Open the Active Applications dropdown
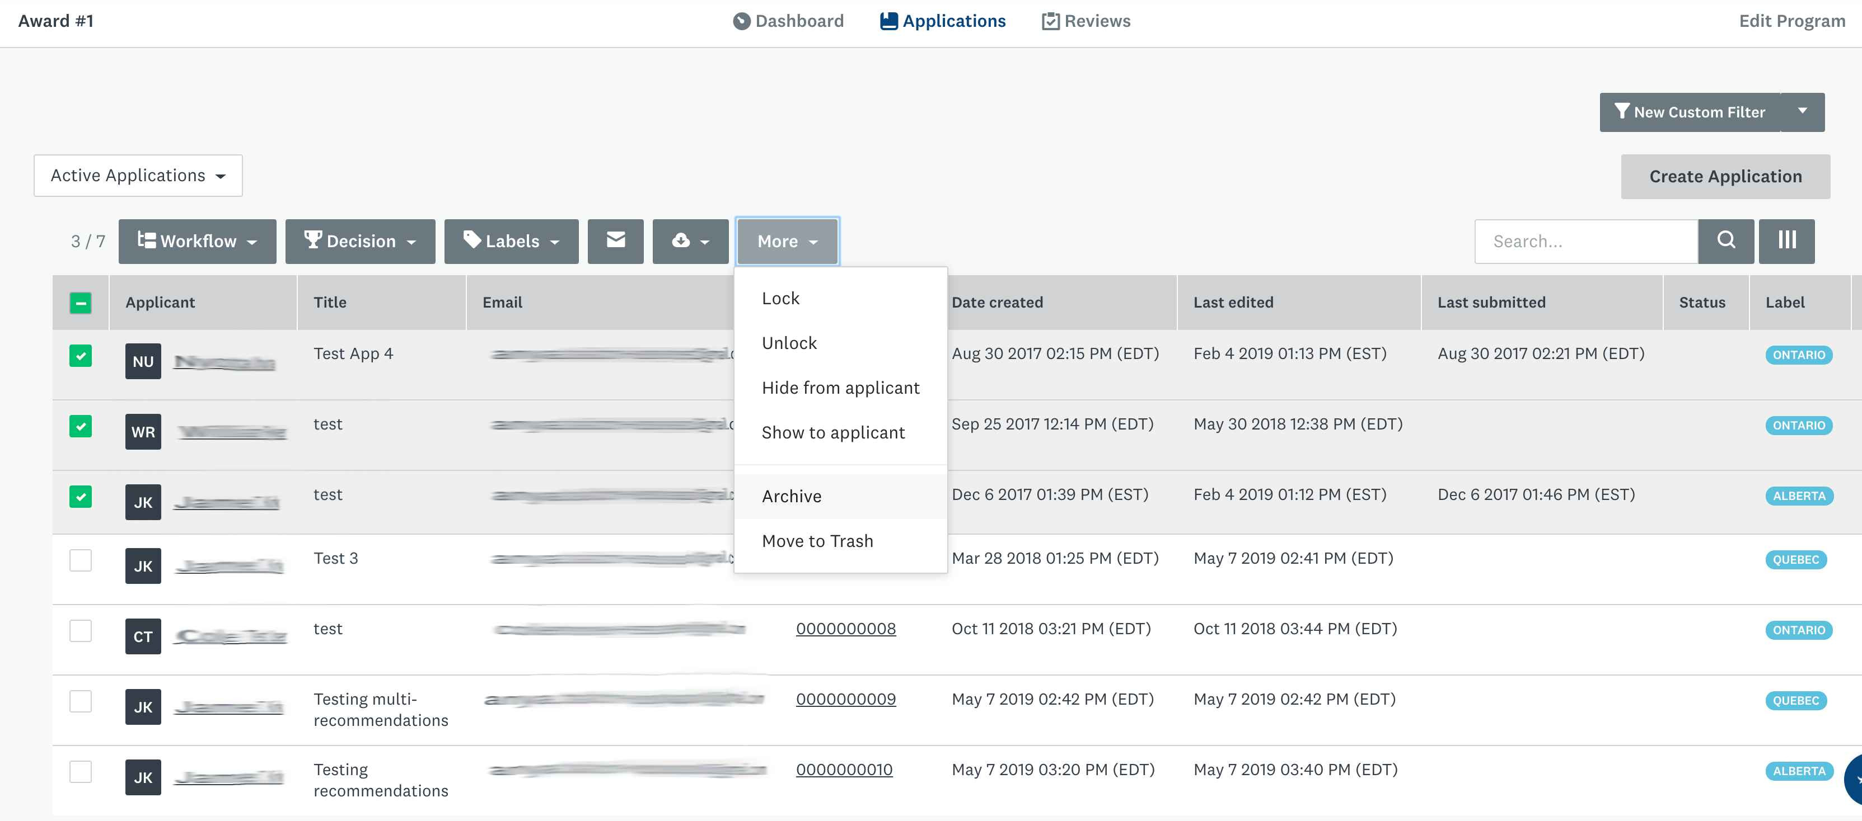Image resolution: width=1862 pixels, height=821 pixels. tap(138, 176)
